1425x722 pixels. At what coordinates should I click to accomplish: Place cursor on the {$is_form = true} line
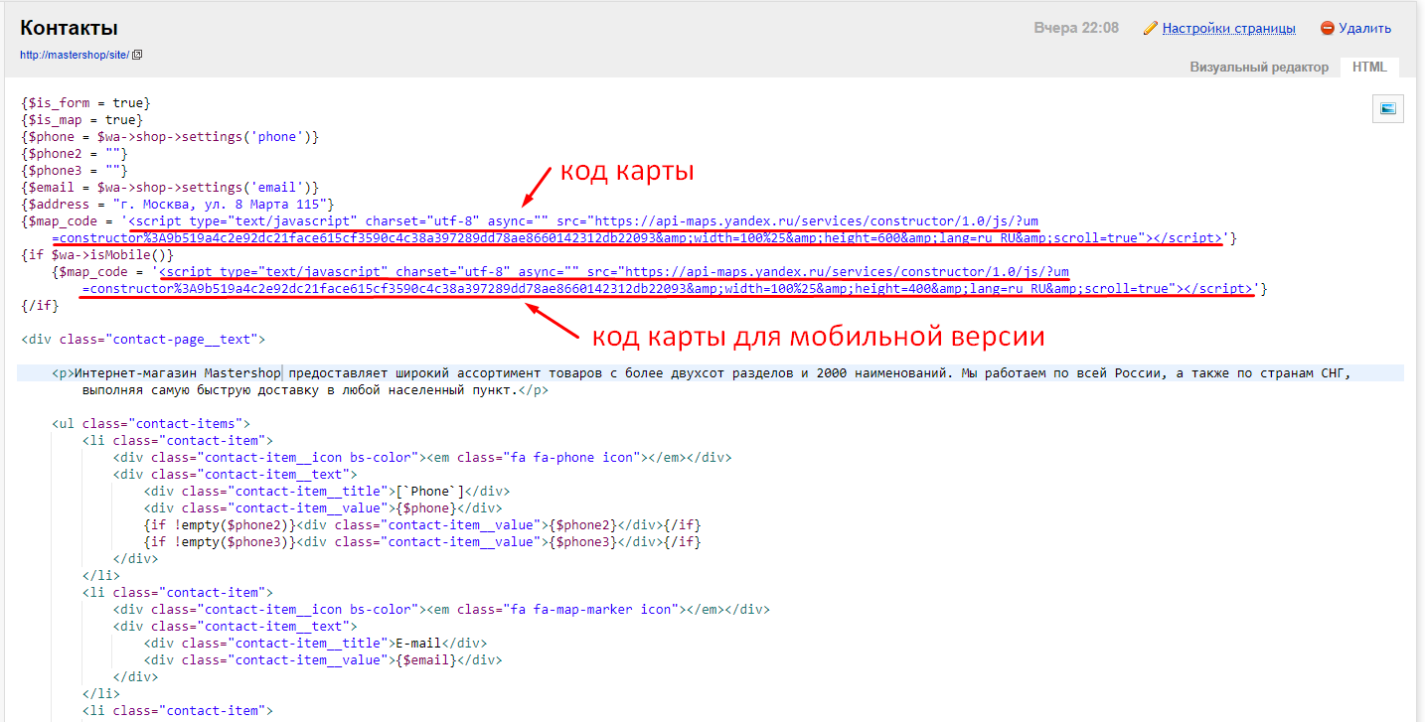point(85,103)
